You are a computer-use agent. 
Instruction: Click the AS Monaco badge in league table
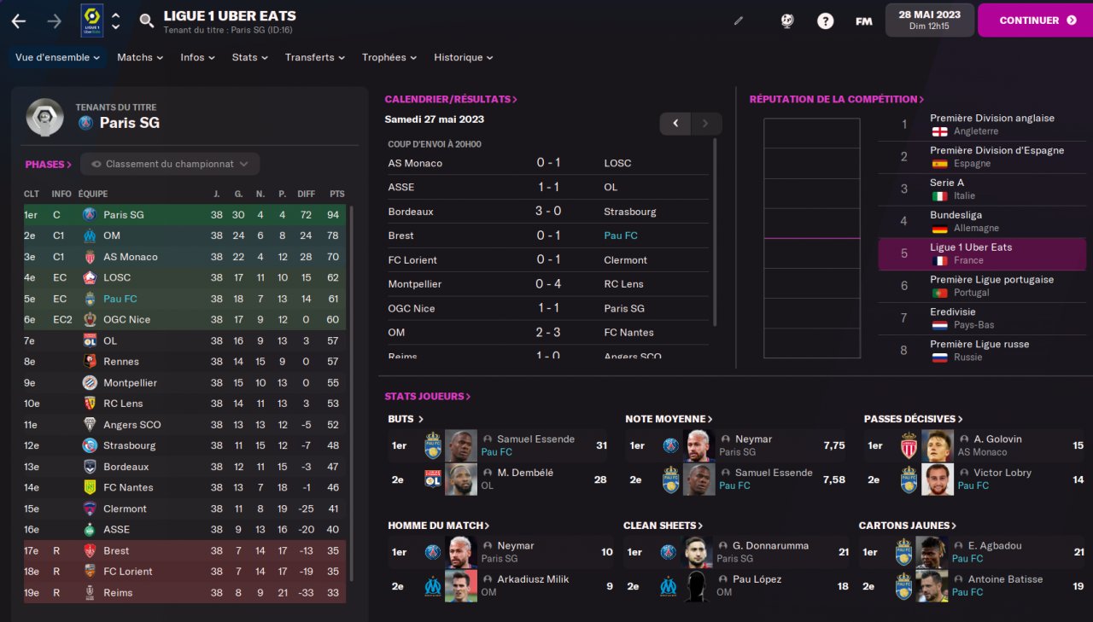point(90,257)
